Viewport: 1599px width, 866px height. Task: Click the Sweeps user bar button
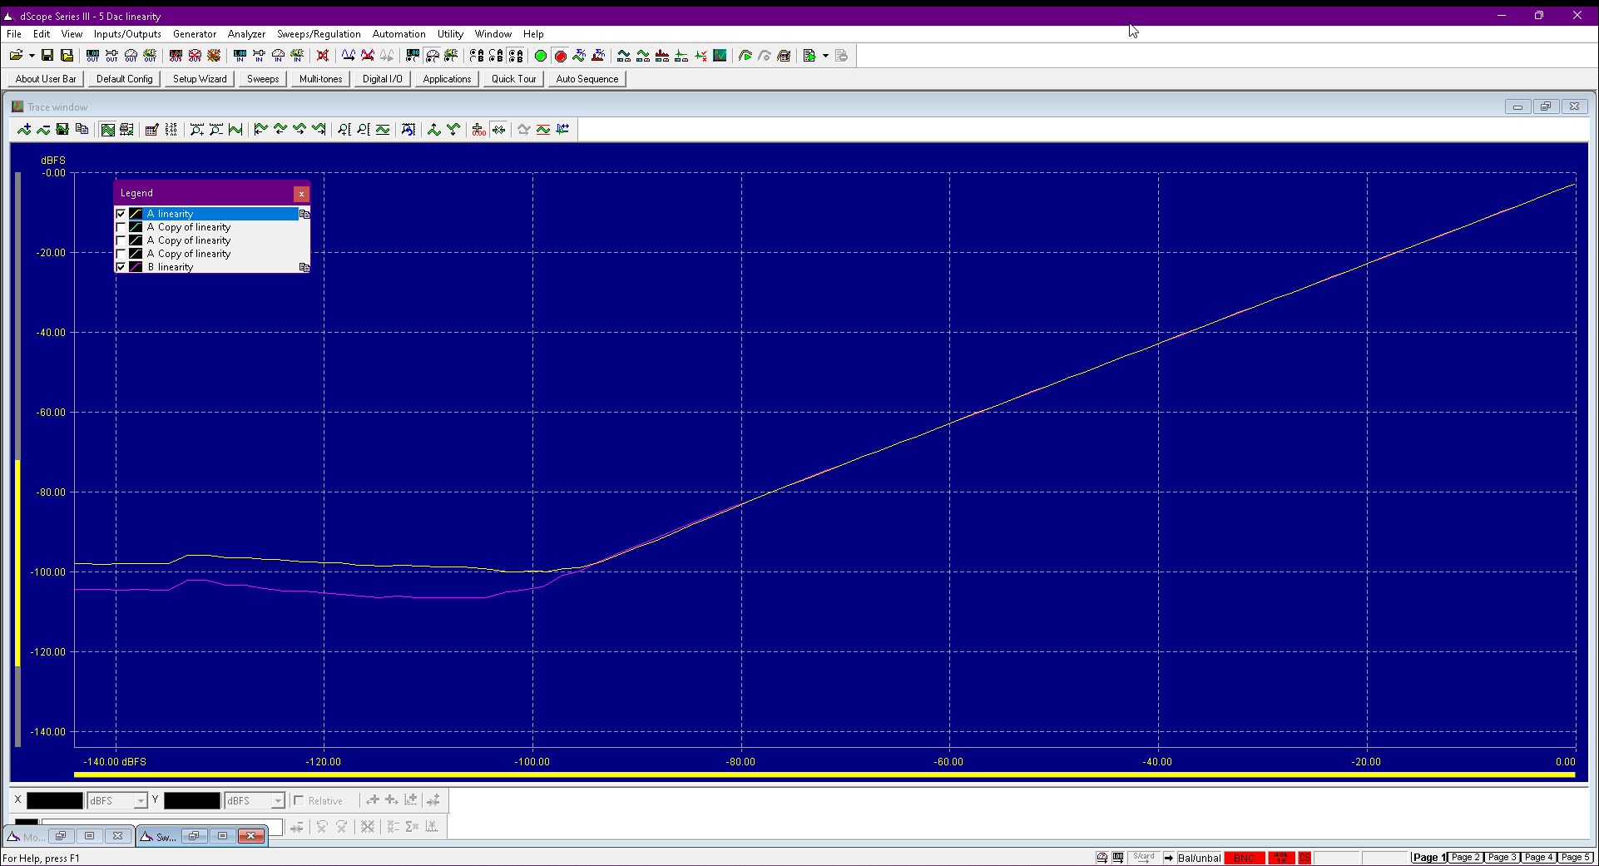[263, 79]
